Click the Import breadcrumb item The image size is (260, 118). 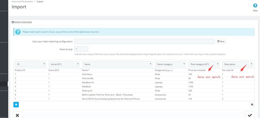click(x=40, y=2)
